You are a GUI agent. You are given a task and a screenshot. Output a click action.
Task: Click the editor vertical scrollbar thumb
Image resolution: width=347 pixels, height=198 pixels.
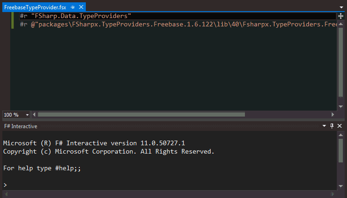[x=341, y=62]
